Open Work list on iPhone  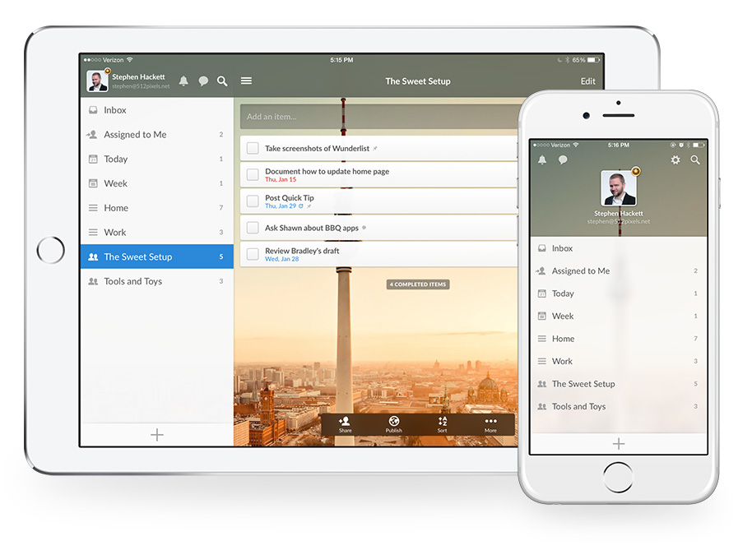click(x=618, y=361)
